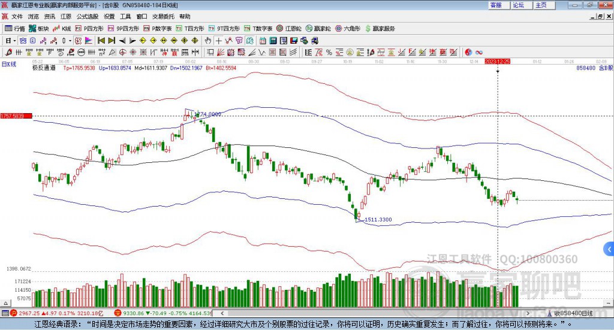Jump to first bar with skip-back arrow
The image size is (614, 330).
pos(101,41)
